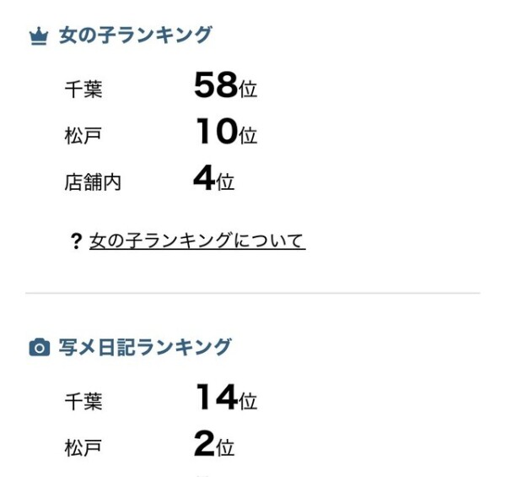This screenshot has width=506, height=477.
Task: Click the 店舗内 label
Action: 93,182
